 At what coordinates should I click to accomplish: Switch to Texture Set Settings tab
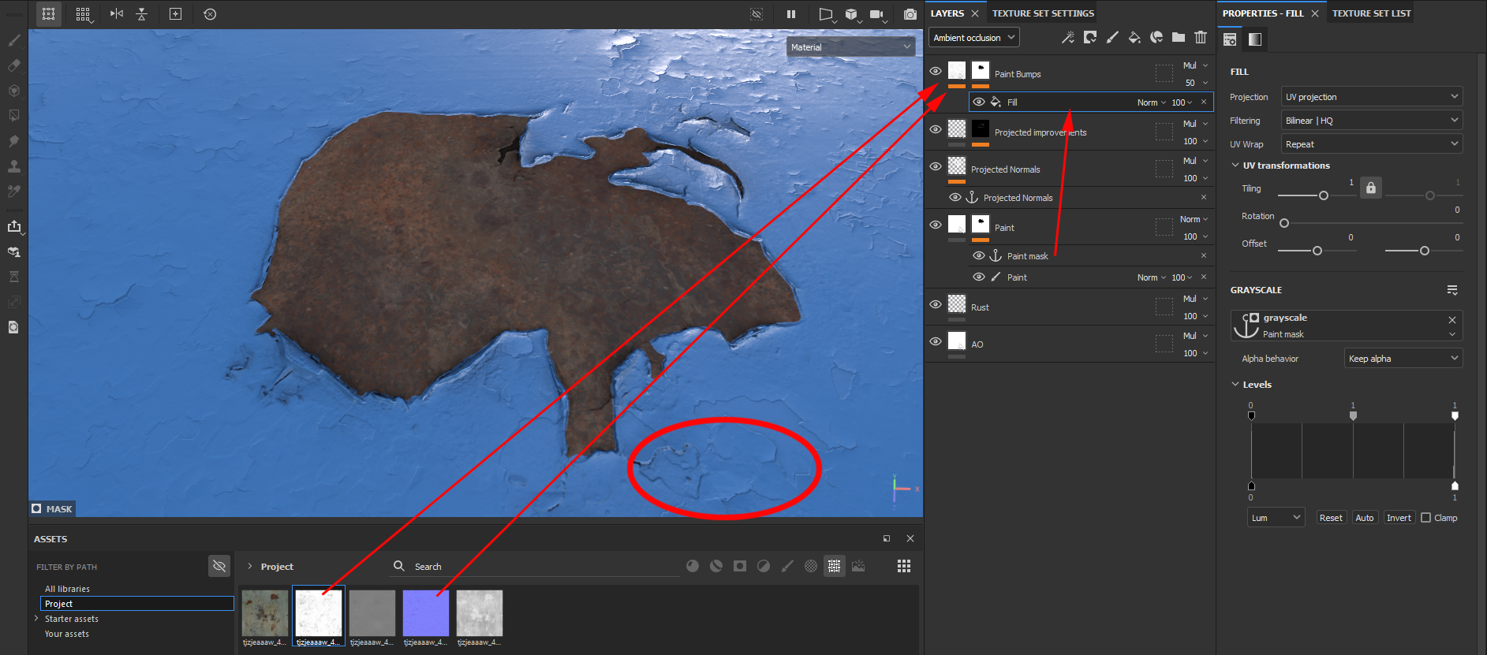[1042, 13]
